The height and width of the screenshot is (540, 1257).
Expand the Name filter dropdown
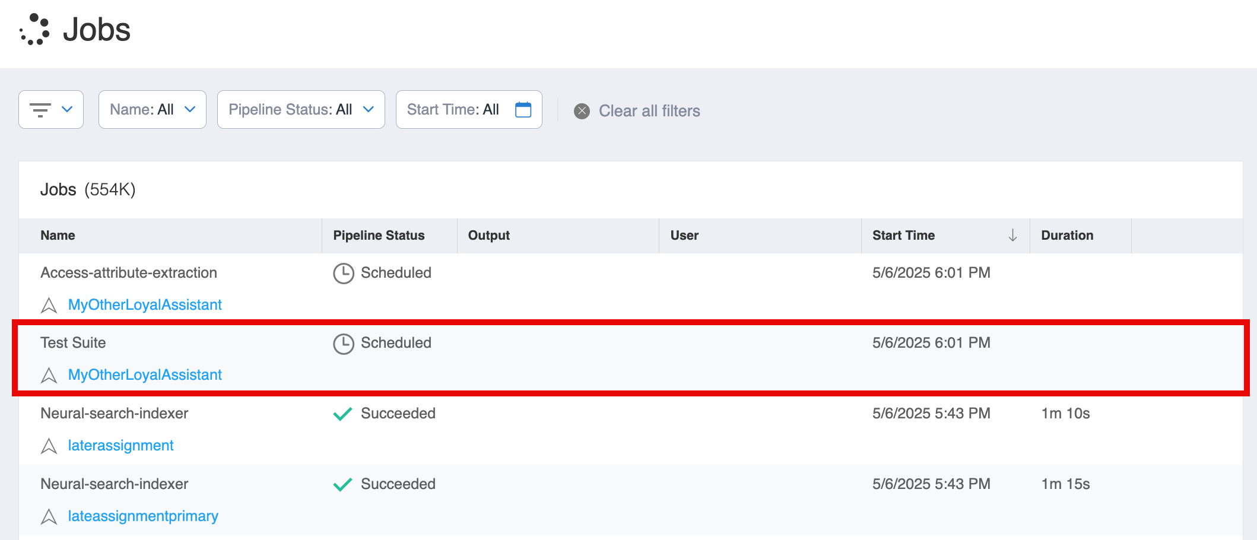(153, 110)
